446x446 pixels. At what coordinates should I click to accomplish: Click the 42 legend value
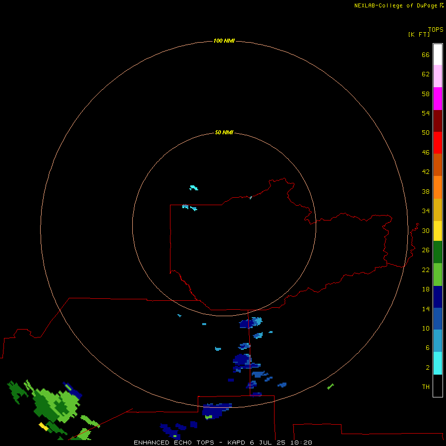point(426,172)
